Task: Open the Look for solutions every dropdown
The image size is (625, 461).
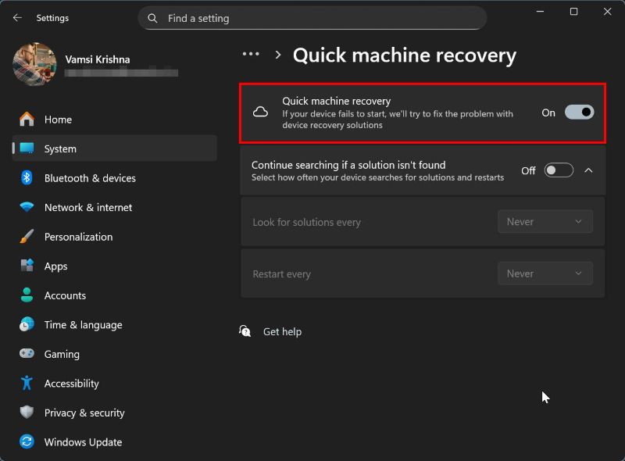Action: coord(545,222)
